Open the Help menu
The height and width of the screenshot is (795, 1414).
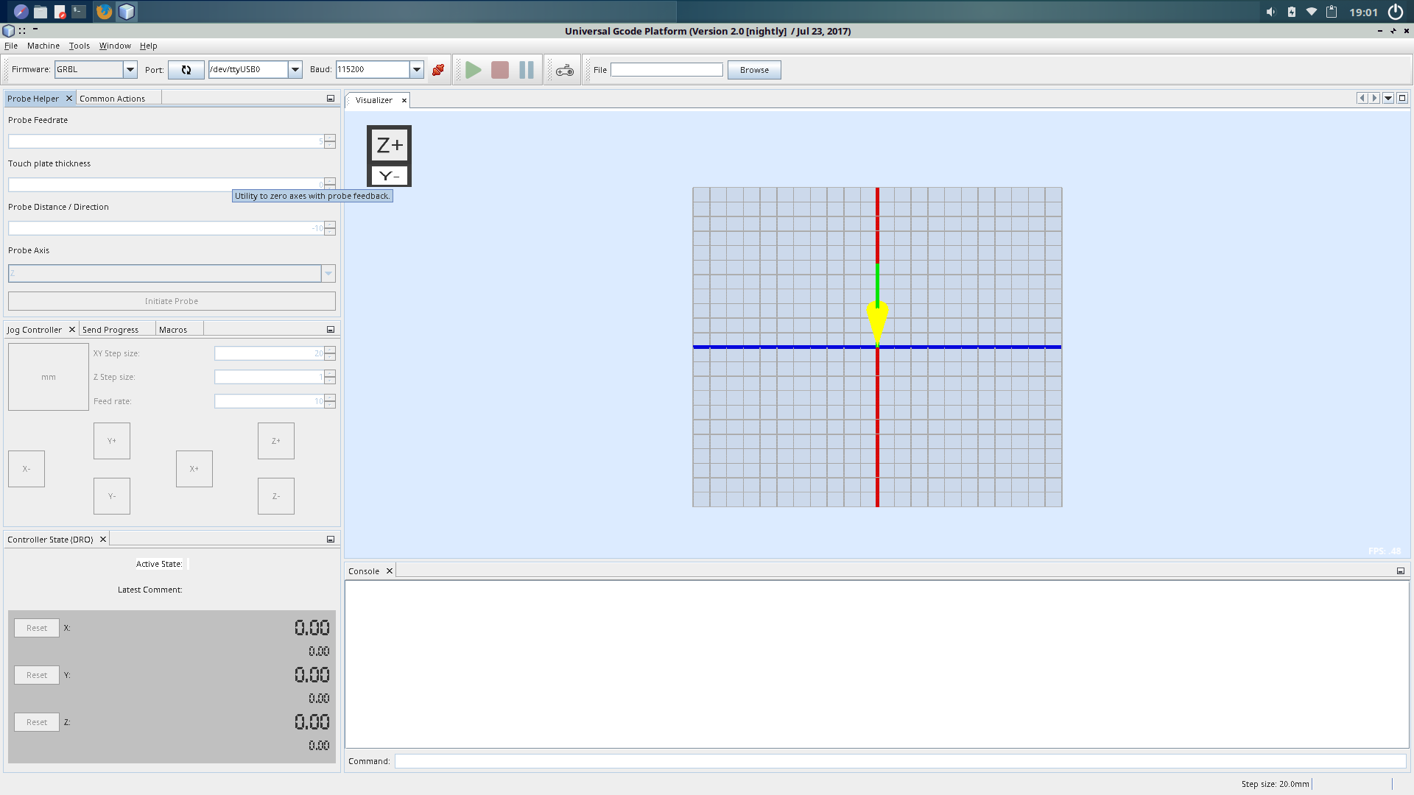click(149, 46)
